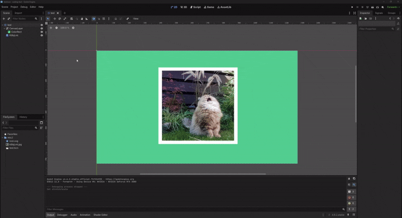
Task: Toggle visibility of Kl8qLmt sprite node
Action: tap(41, 35)
